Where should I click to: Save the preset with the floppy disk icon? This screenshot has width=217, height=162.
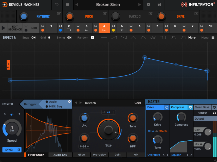click(x=159, y=5)
